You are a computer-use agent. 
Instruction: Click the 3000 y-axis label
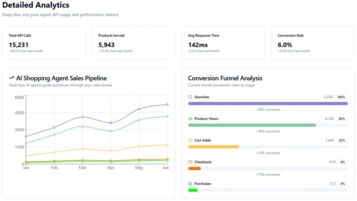point(19,130)
